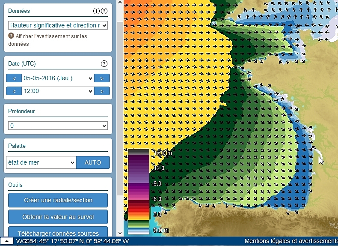Open the 'Hauteur significative et direction' dropdown

(58, 25)
